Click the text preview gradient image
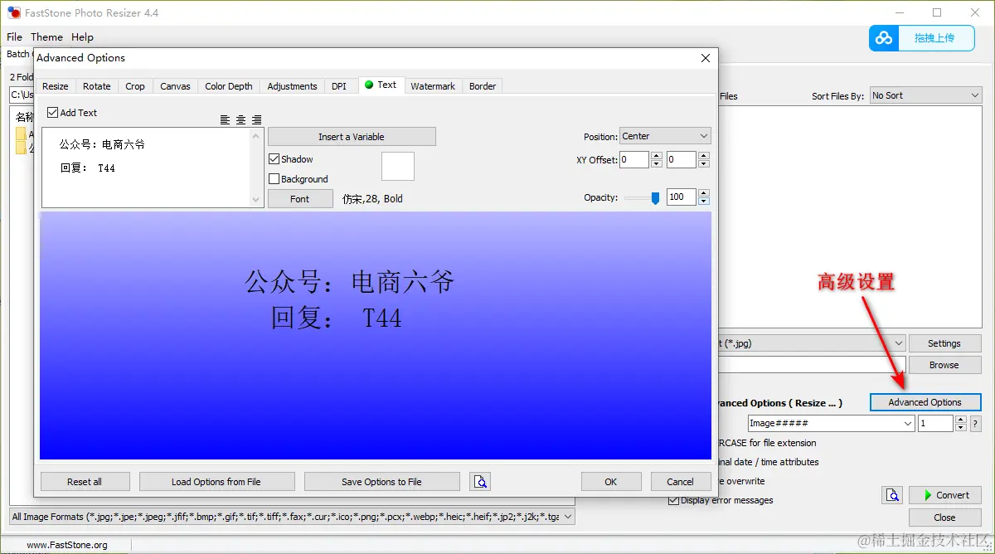995x554 pixels. [x=376, y=336]
